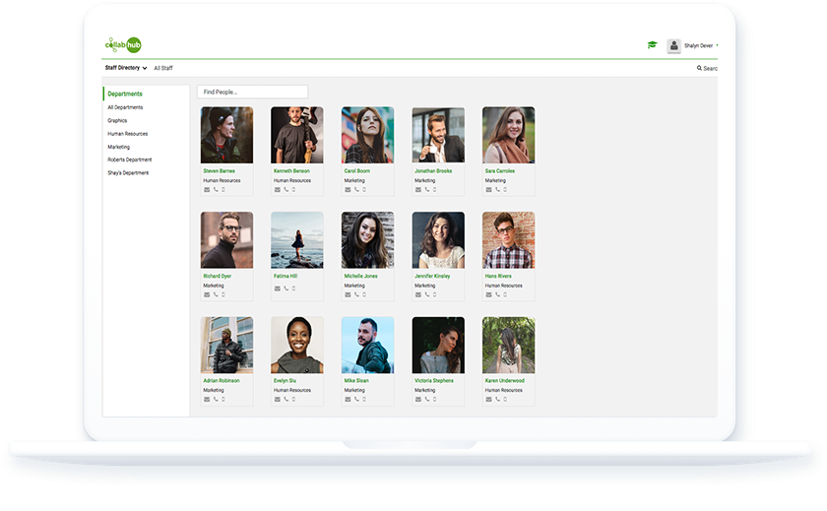Open the Carol Boom profile link
Screen dimensions: 827x511
(x=357, y=171)
